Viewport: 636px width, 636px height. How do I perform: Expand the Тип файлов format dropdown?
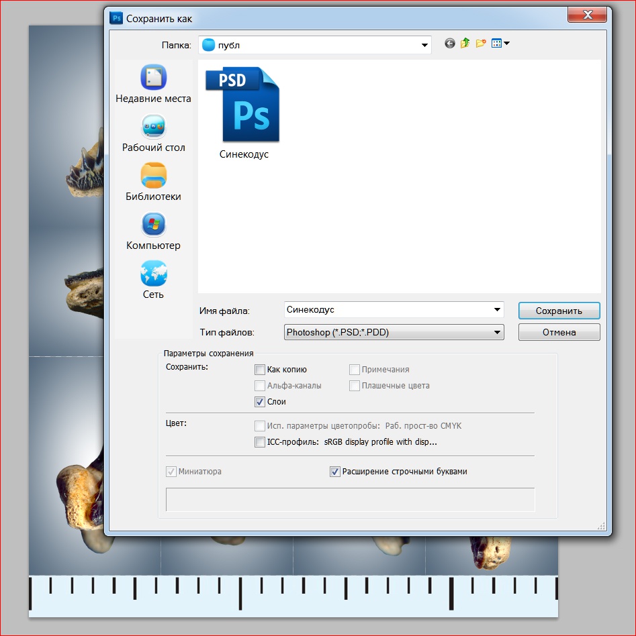(497, 332)
